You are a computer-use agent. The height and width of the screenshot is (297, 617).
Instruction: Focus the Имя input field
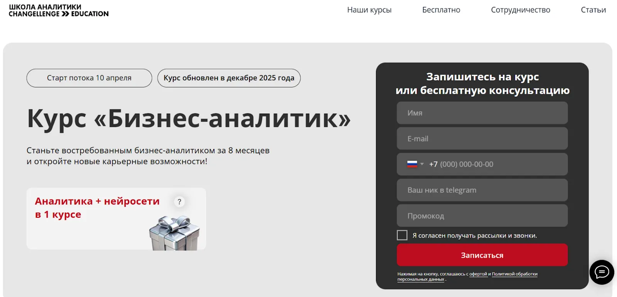point(482,113)
